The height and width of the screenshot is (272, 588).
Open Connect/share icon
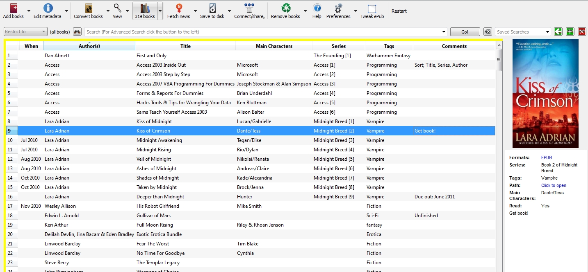pyautogui.click(x=249, y=8)
